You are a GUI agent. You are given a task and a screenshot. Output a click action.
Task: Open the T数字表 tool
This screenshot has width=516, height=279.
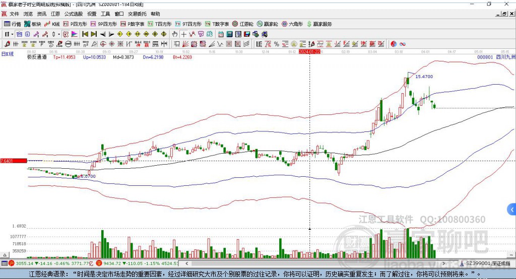(x=217, y=24)
